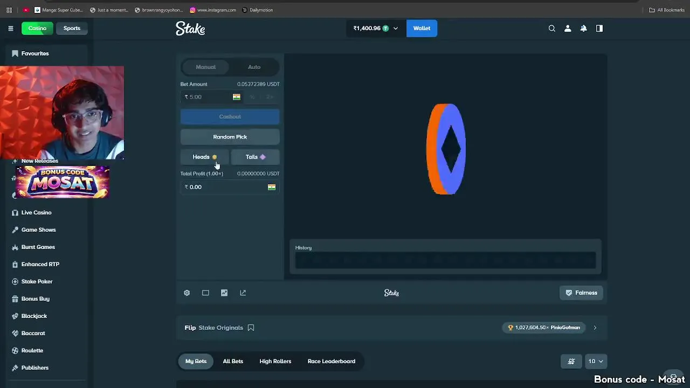Switch to Manual betting mode
The height and width of the screenshot is (388, 690).
click(205, 67)
